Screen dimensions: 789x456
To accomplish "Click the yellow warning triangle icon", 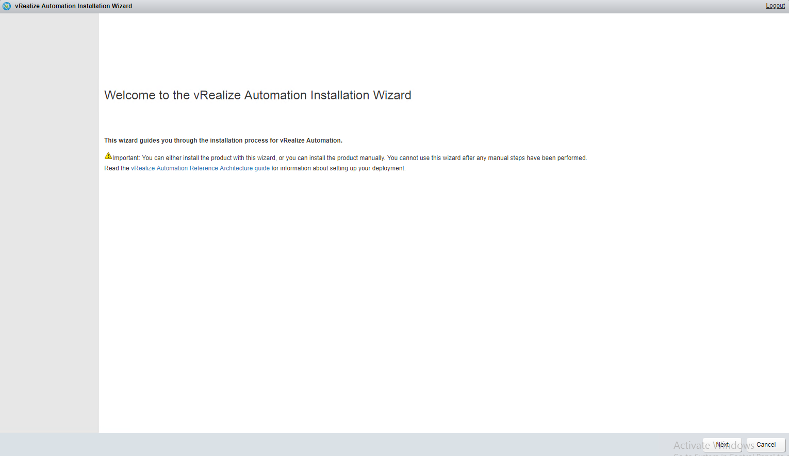I will click(x=108, y=156).
